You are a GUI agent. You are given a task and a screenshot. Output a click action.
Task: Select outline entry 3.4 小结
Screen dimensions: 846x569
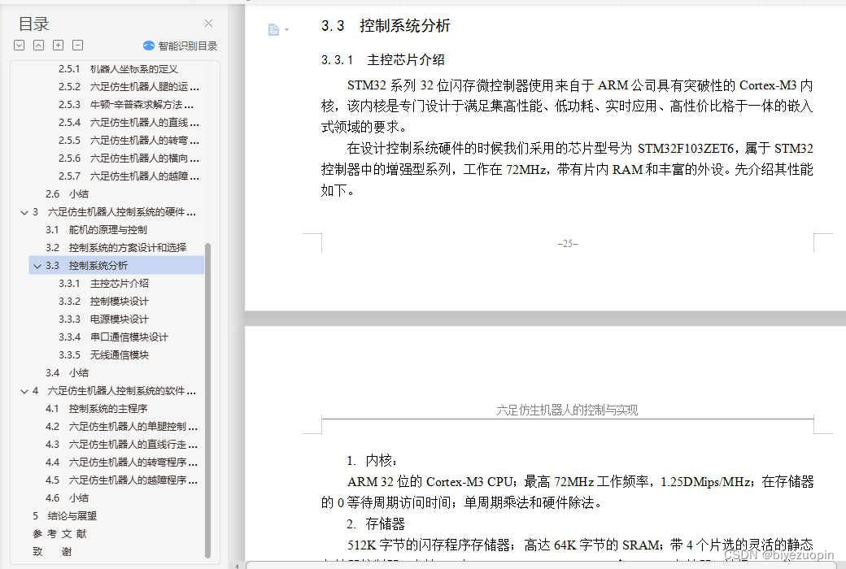point(67,372)
